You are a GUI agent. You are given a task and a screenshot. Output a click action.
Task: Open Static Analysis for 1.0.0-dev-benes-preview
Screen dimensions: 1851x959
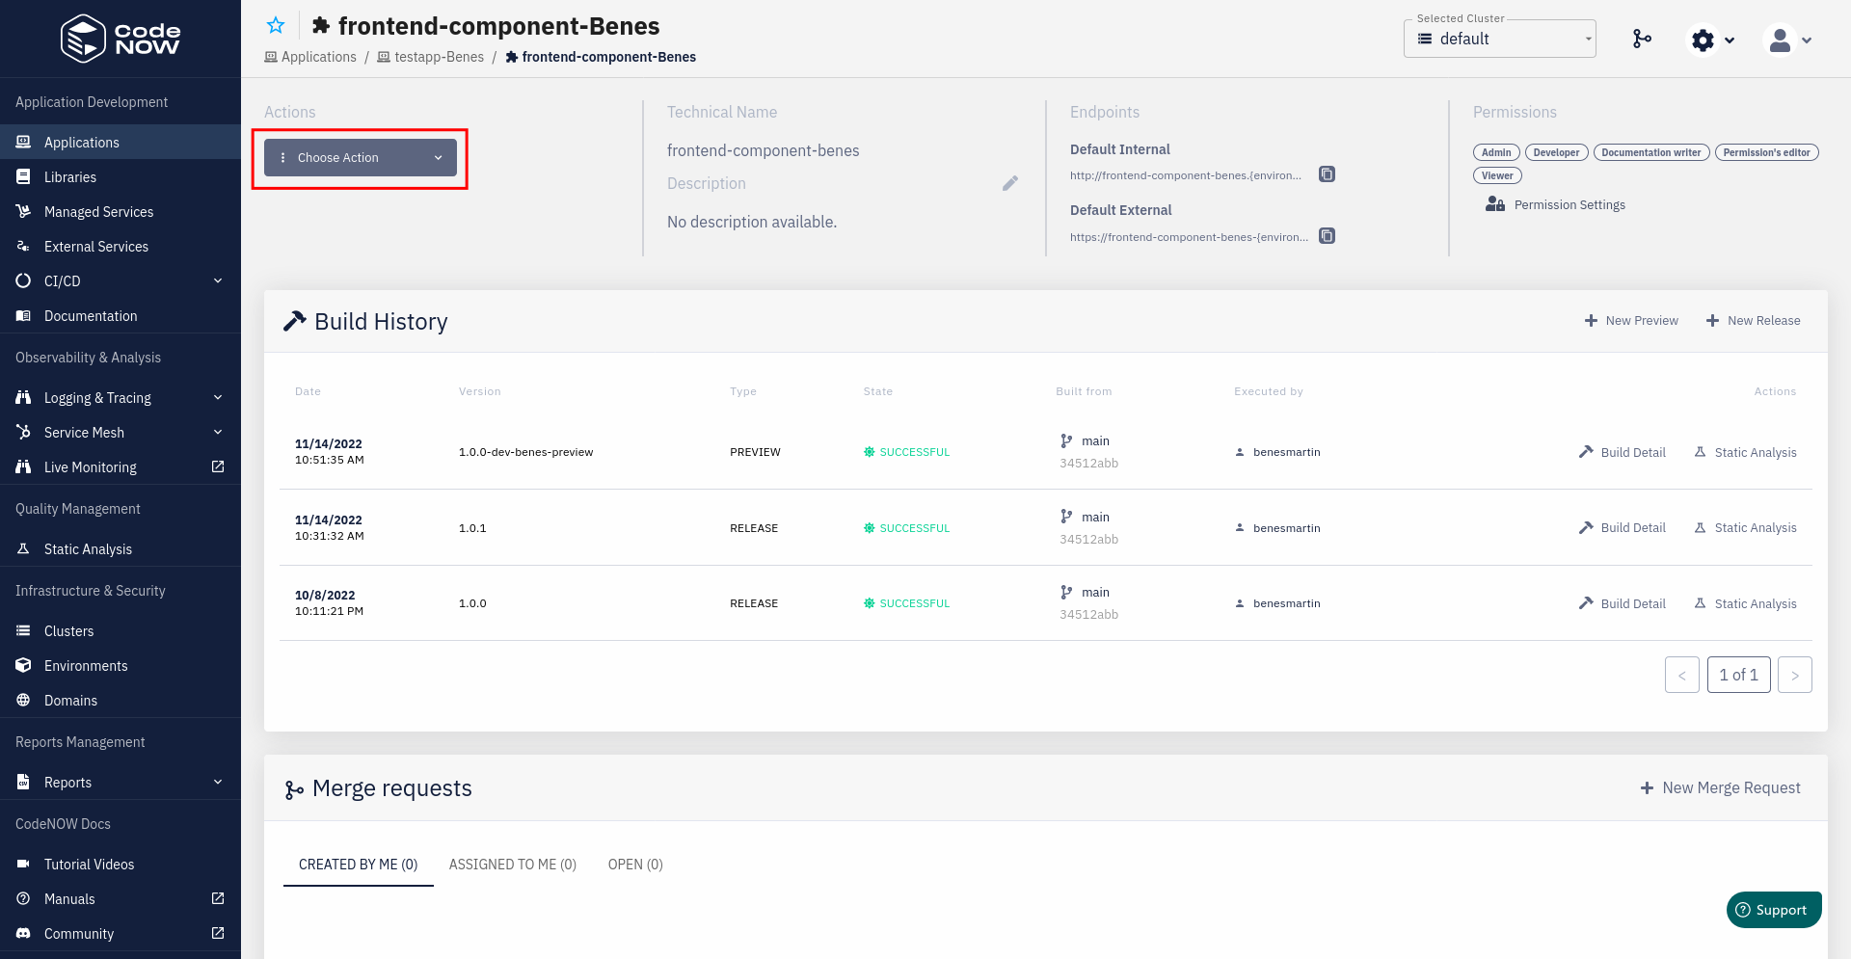click(1746, 452)
